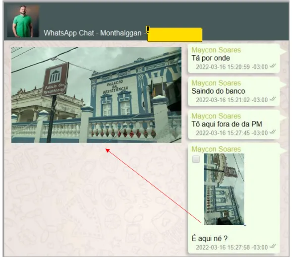Click sender name above 'Tô aqui fora de da PM'
The image size is (292, 257).
pyautogui.click(x=216, y=116)
